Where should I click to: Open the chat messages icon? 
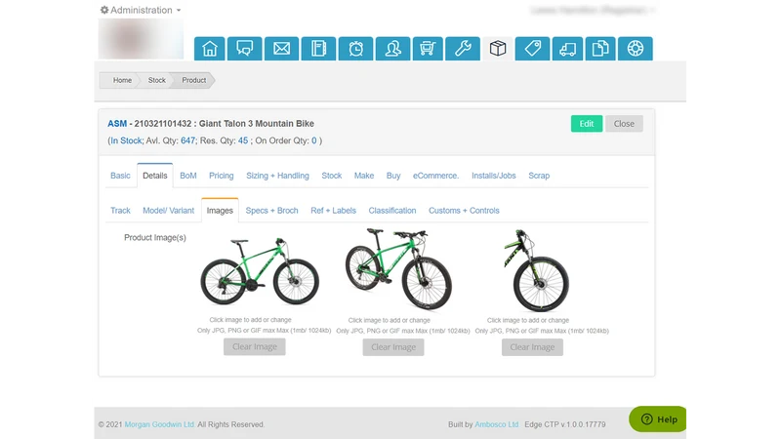[x=245, y=48]
